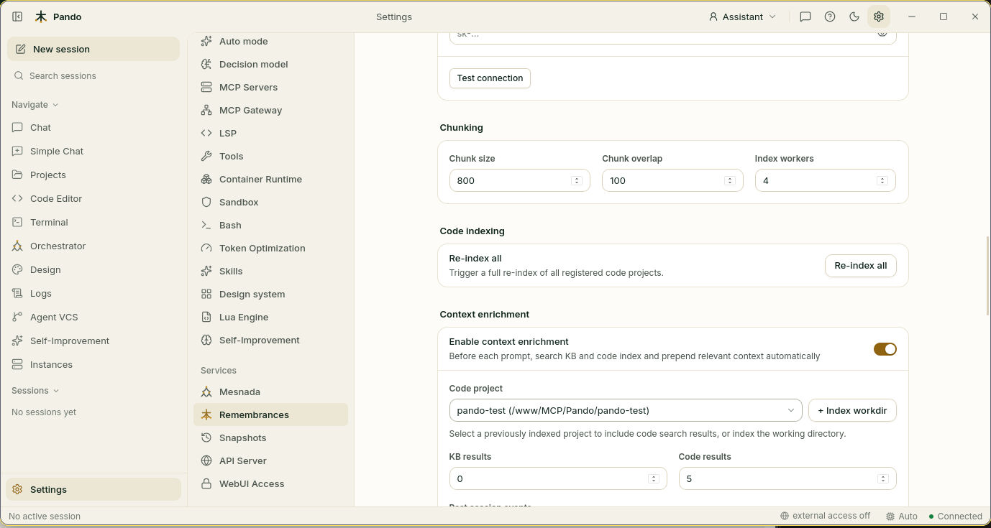The width and height of the screenshot is (991, 528).
Task: Adjust the Chunk size stepper
Action: [576, 180]
